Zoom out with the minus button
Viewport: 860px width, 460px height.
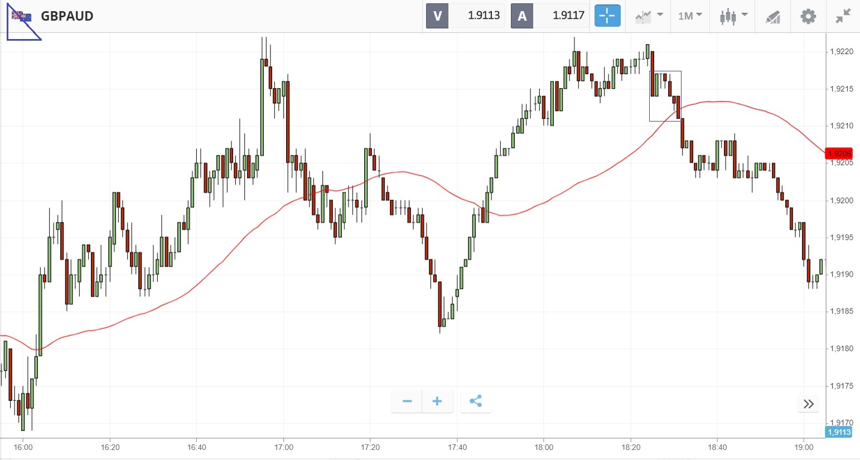(x=407, y=401)
